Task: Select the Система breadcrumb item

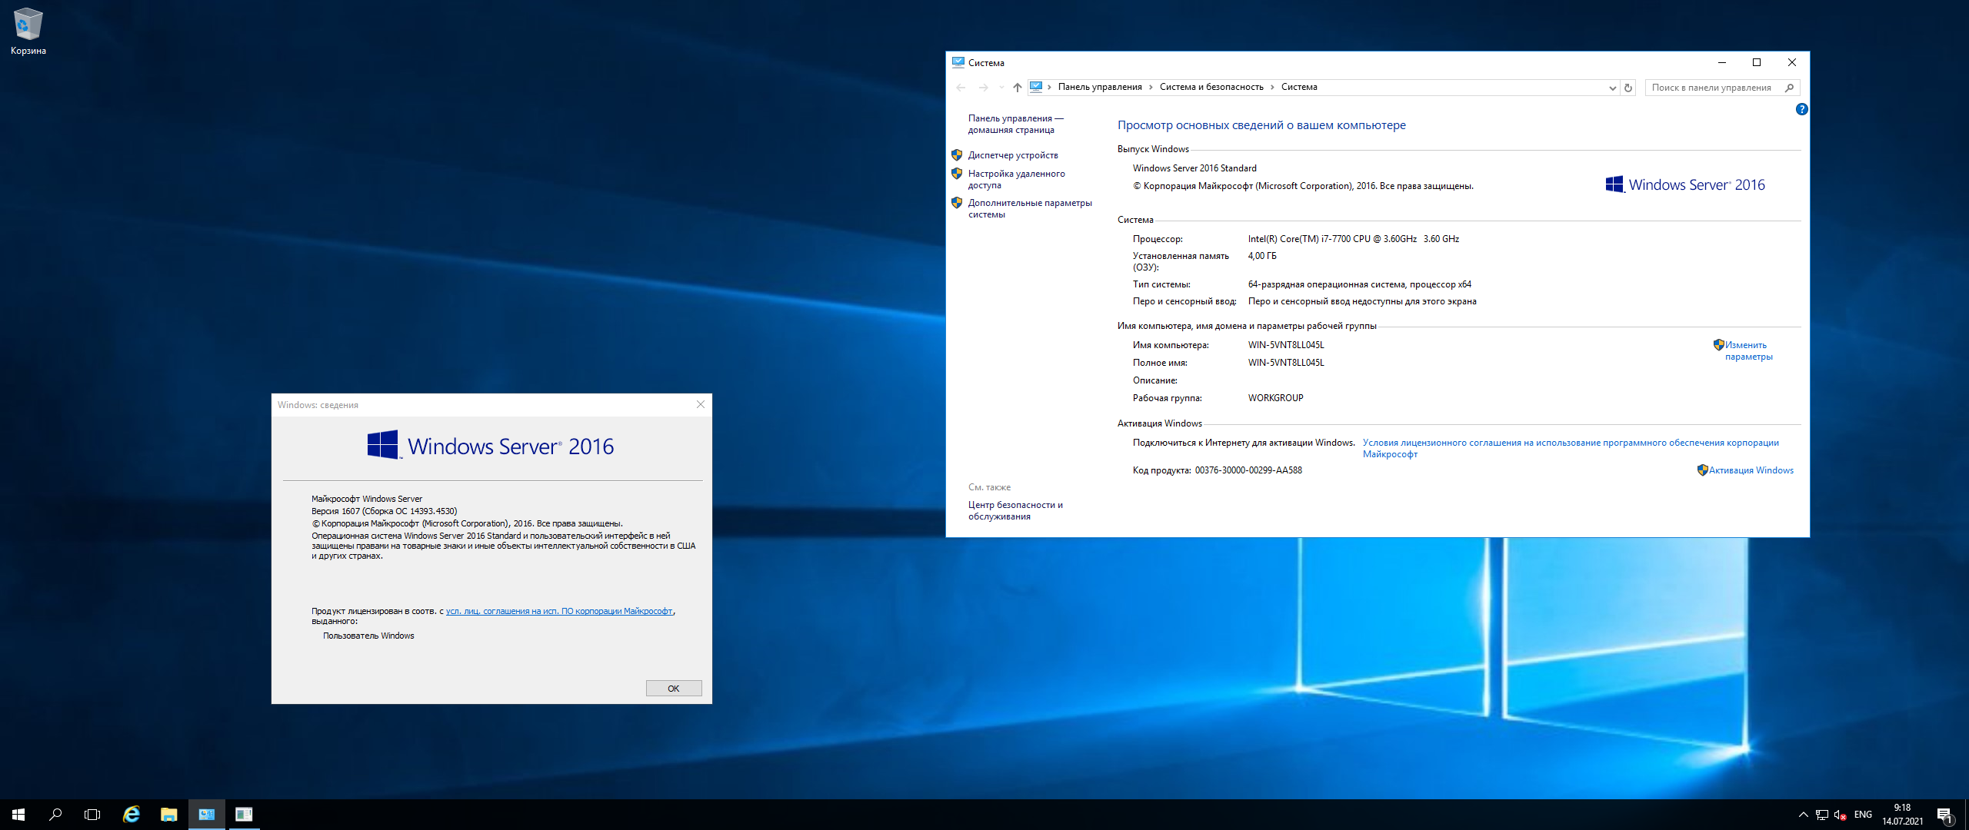Action: coord(1299,87)
